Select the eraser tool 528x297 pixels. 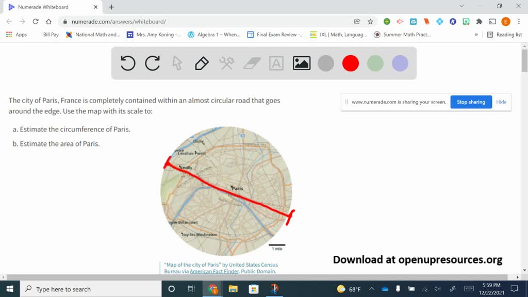[252, 63]
